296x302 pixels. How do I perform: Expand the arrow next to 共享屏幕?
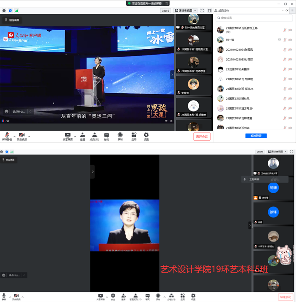pyautogui.click(x=75, y=136)
